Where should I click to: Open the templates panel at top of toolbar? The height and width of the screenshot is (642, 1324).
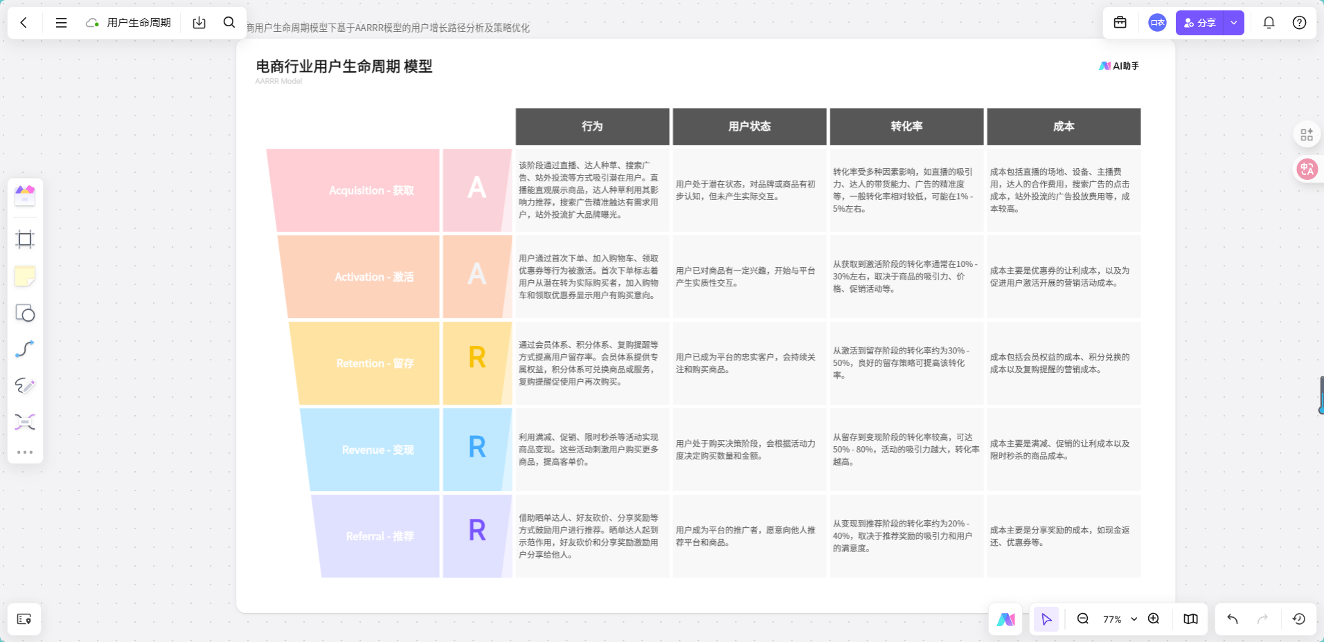(25, 196)
